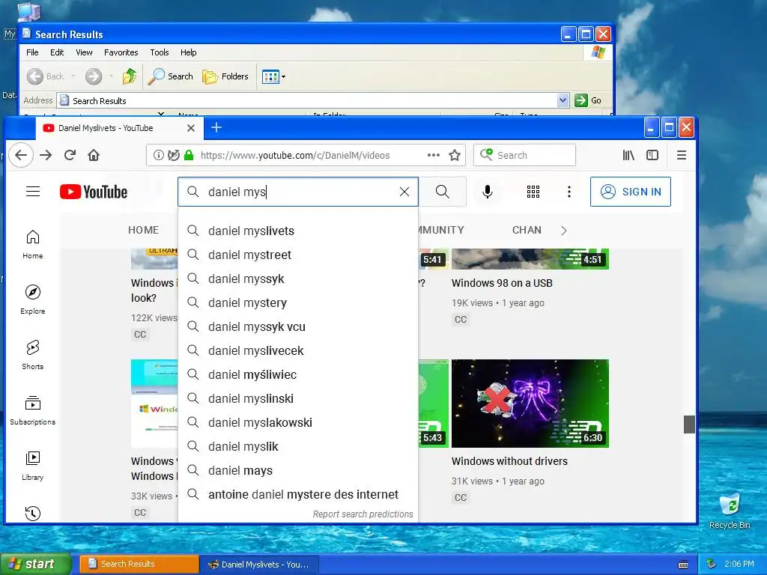Open Firefox hamburger menu
The width and height of the screenshot is (767, 575).
tap(681, 155)
